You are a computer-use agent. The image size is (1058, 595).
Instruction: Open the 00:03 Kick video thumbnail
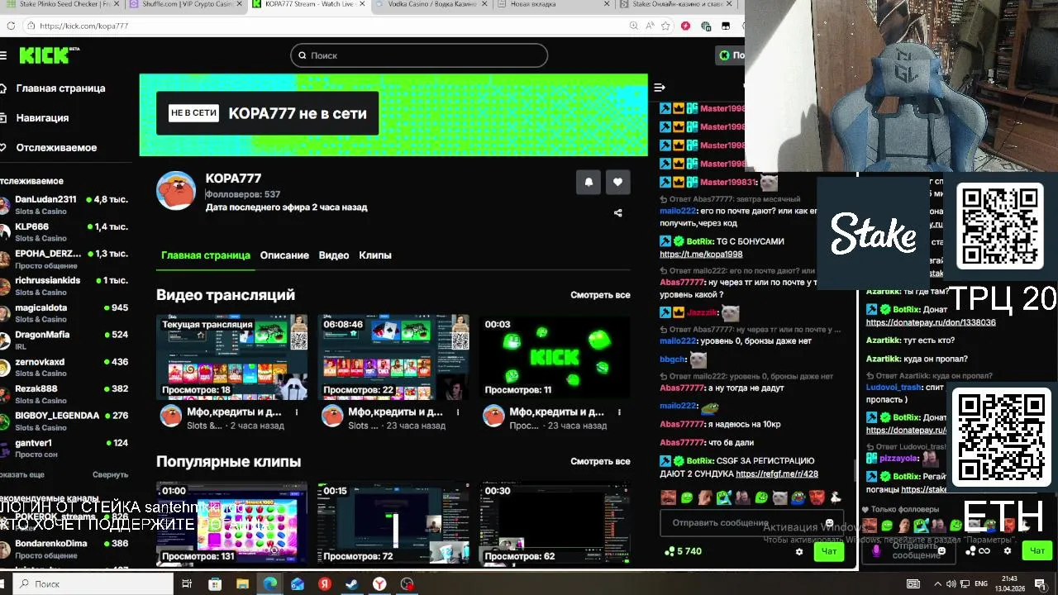555,357
